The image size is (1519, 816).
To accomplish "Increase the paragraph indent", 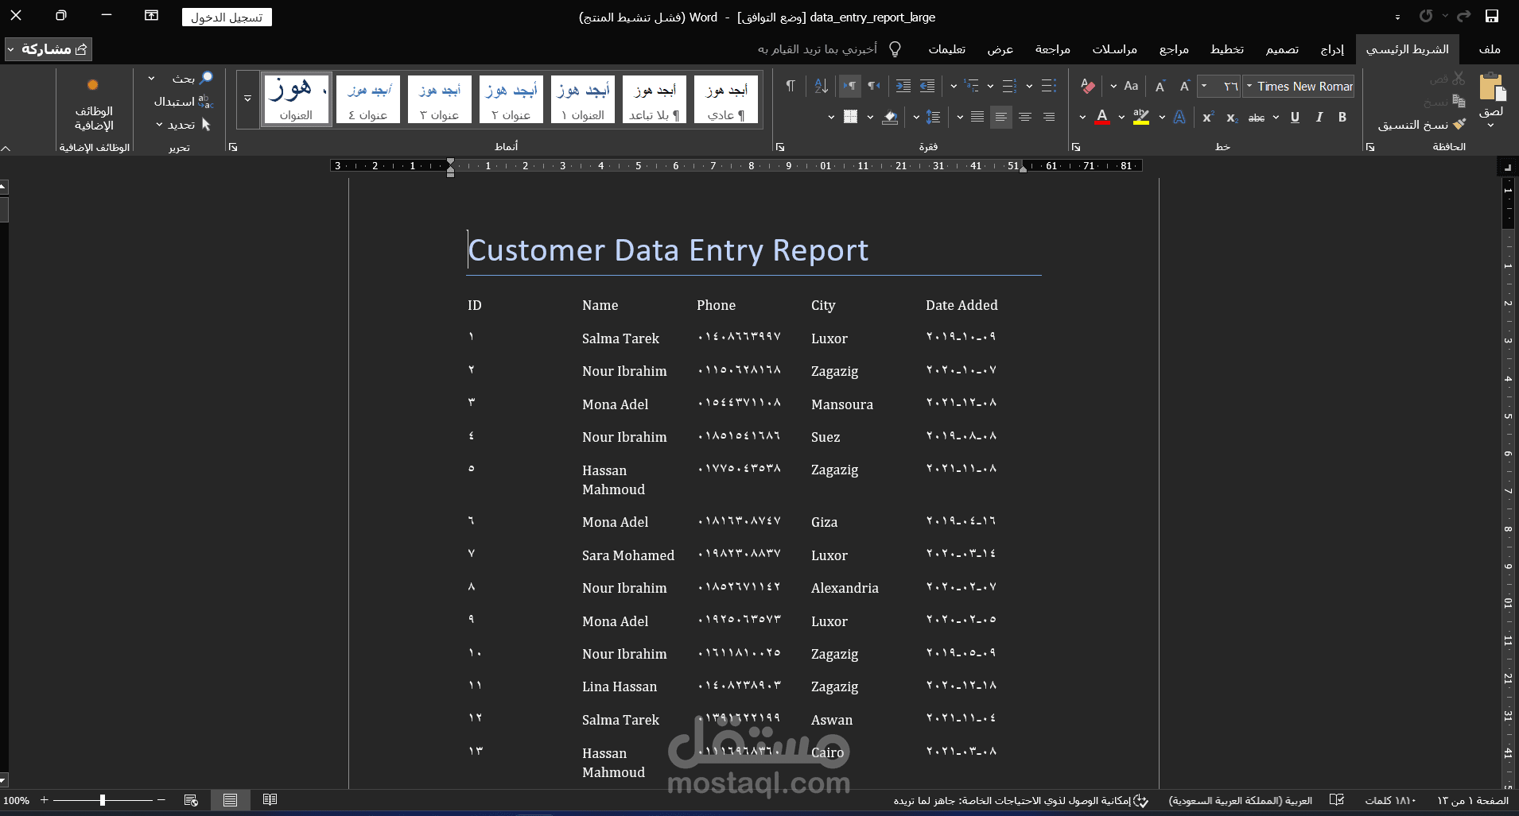I will (903, 86).
